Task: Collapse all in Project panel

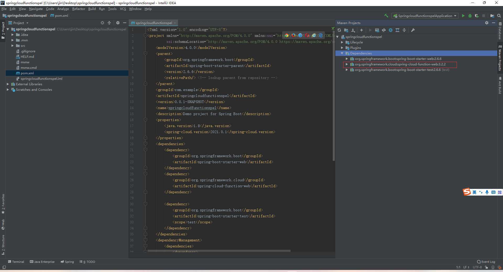Action: pos(109,23)
